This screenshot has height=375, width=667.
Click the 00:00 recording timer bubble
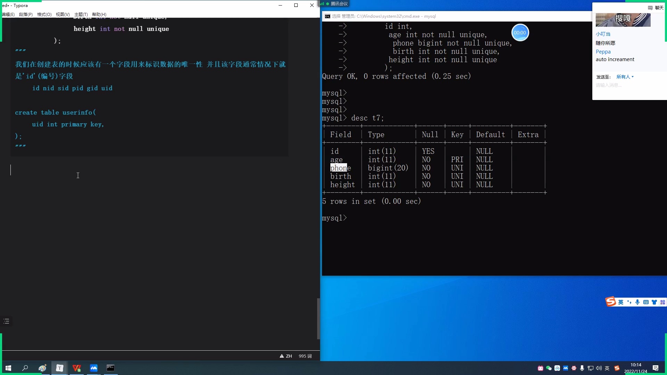click(x=520, y=33)
